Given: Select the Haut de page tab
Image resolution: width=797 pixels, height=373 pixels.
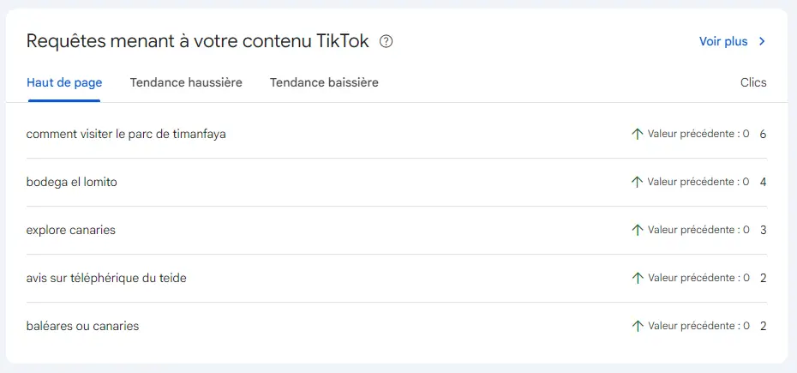Looking at the screenshot, I should tap(64, 82).
